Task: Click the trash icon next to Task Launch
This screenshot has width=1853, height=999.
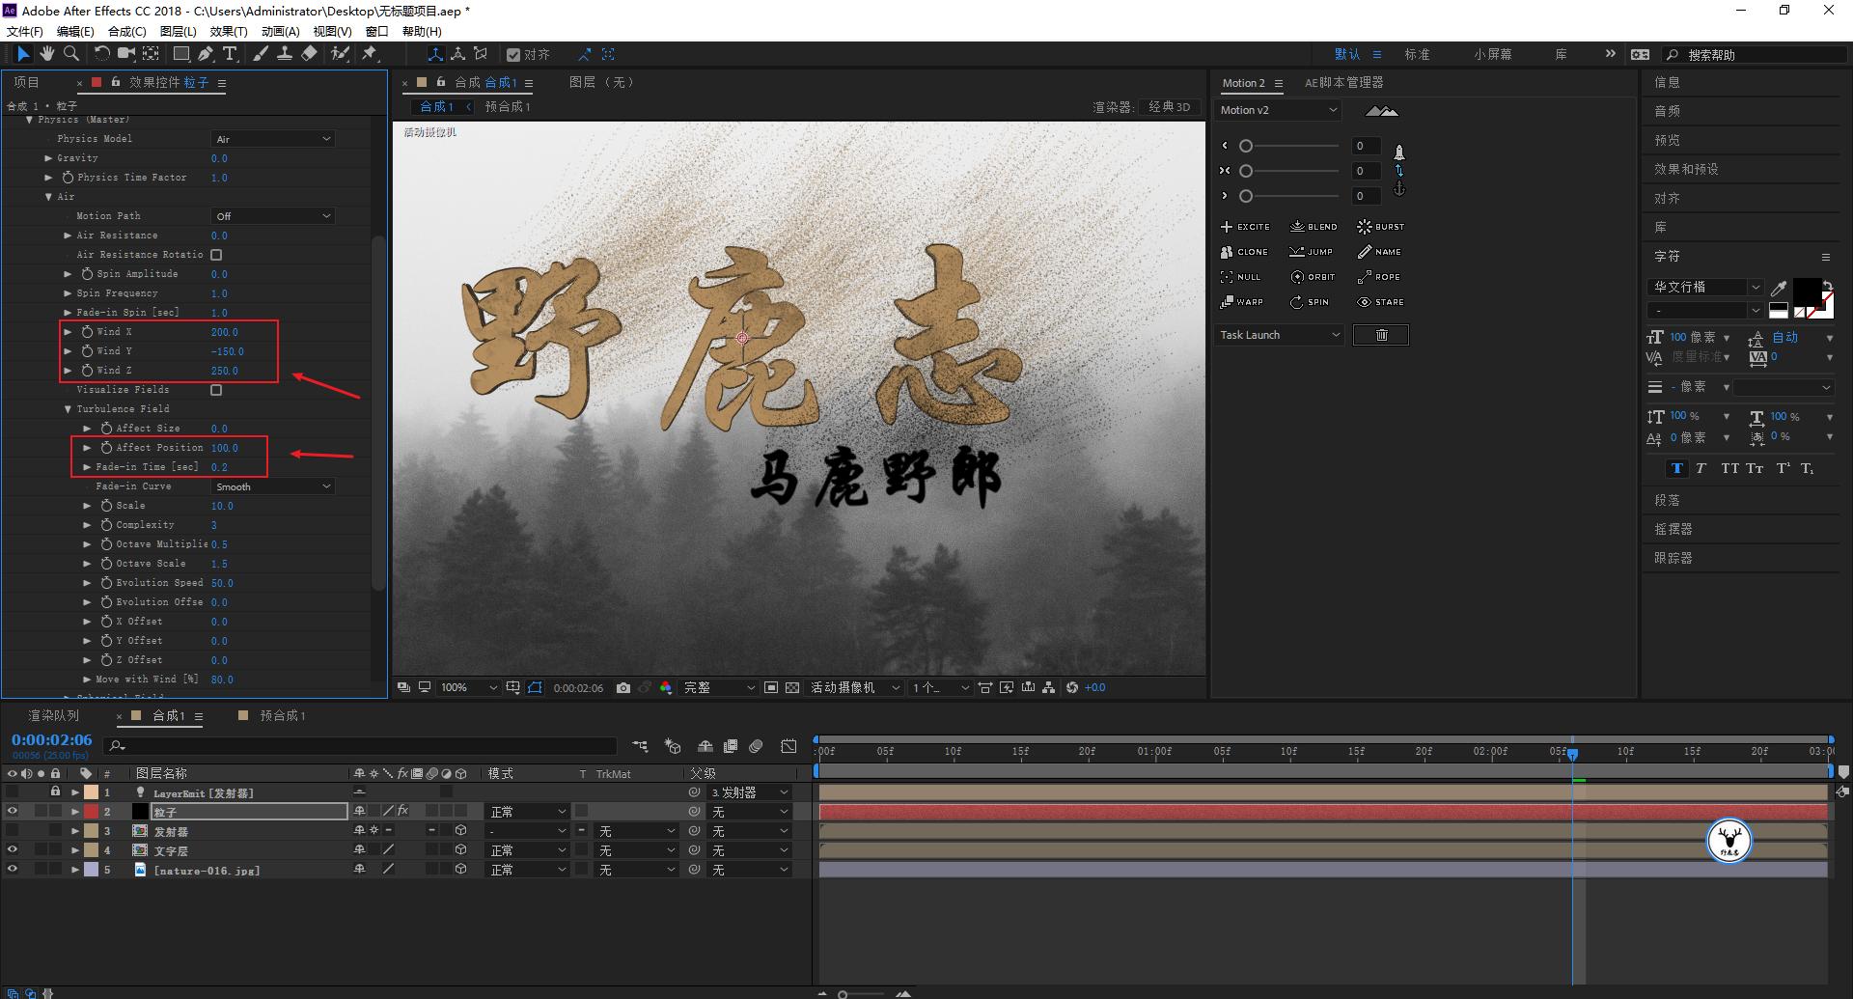Action: pos(1380,334)
